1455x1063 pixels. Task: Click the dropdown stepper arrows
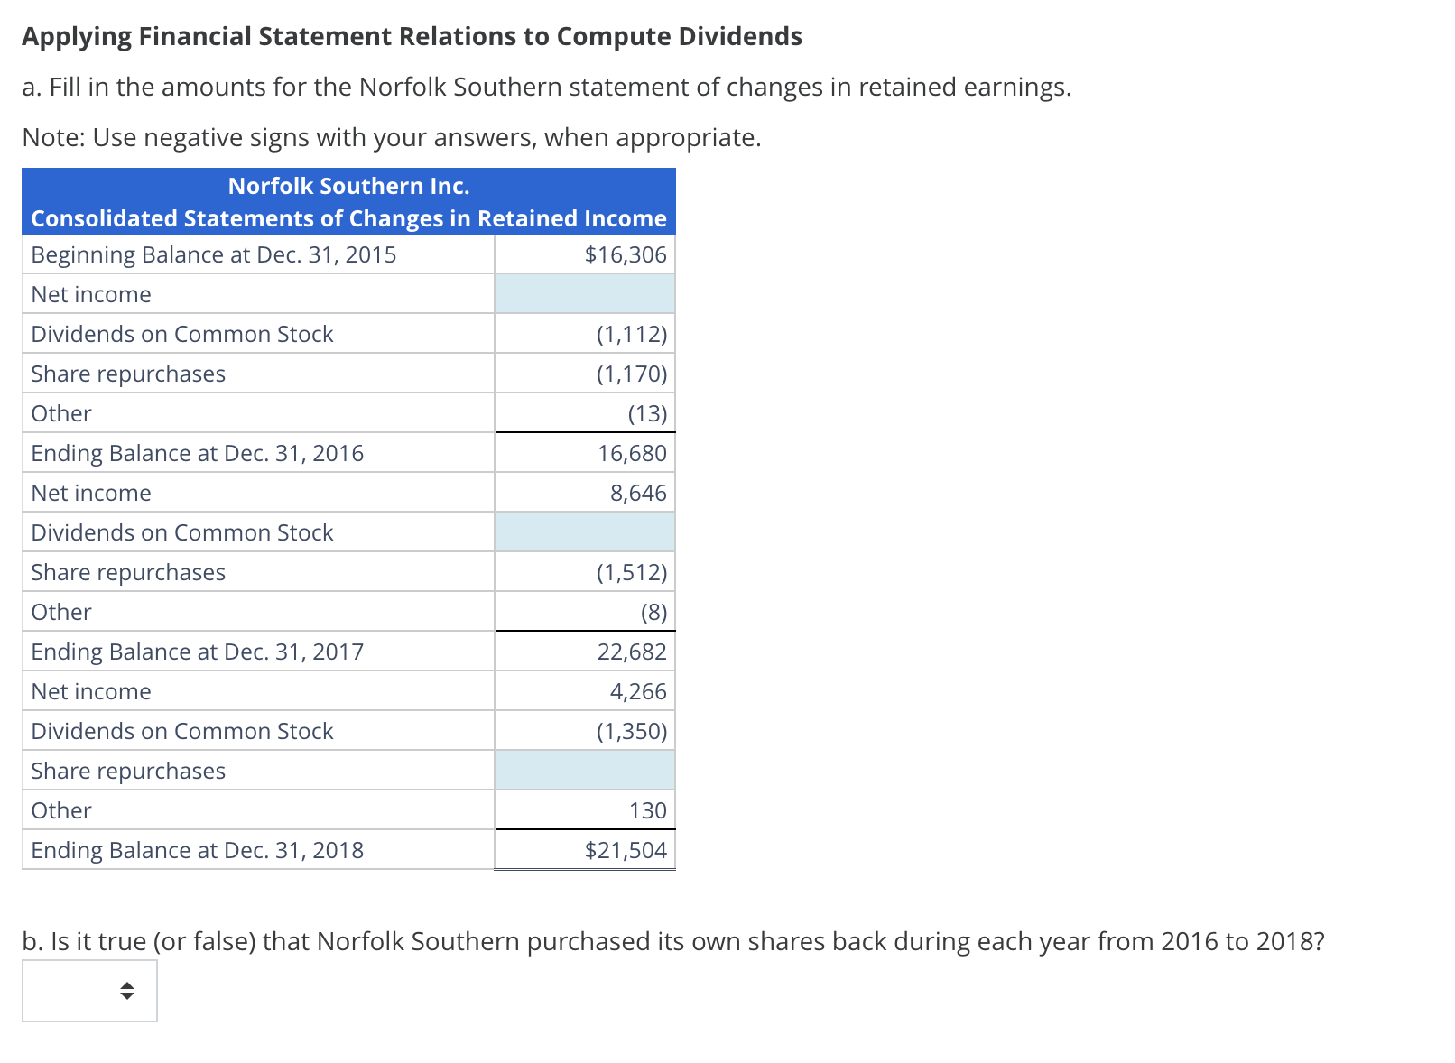point(125,990)
